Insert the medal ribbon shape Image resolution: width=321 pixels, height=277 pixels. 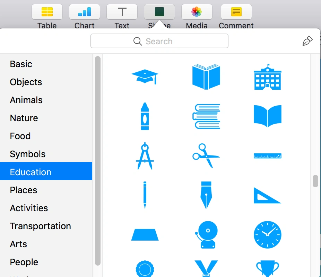click(x=206, y=269)
